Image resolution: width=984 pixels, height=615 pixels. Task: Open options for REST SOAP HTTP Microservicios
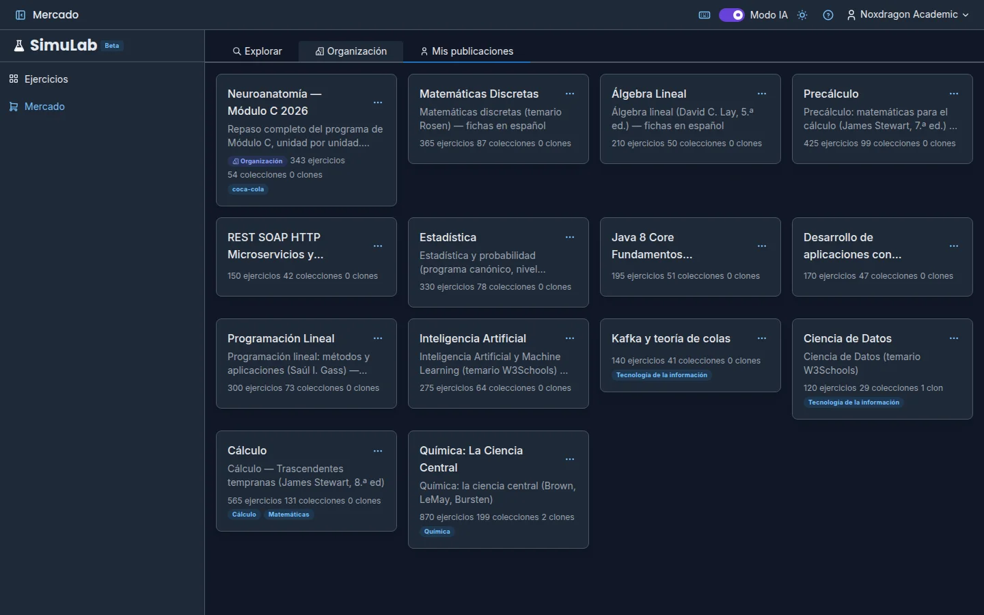378,246
